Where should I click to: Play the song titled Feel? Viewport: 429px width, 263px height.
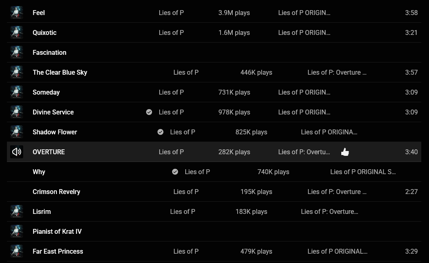click(39, 13)
